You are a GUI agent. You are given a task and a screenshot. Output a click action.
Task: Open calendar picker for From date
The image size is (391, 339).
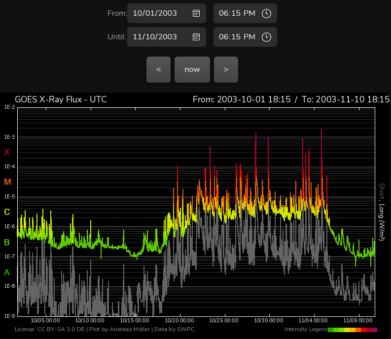click(196, 13)
